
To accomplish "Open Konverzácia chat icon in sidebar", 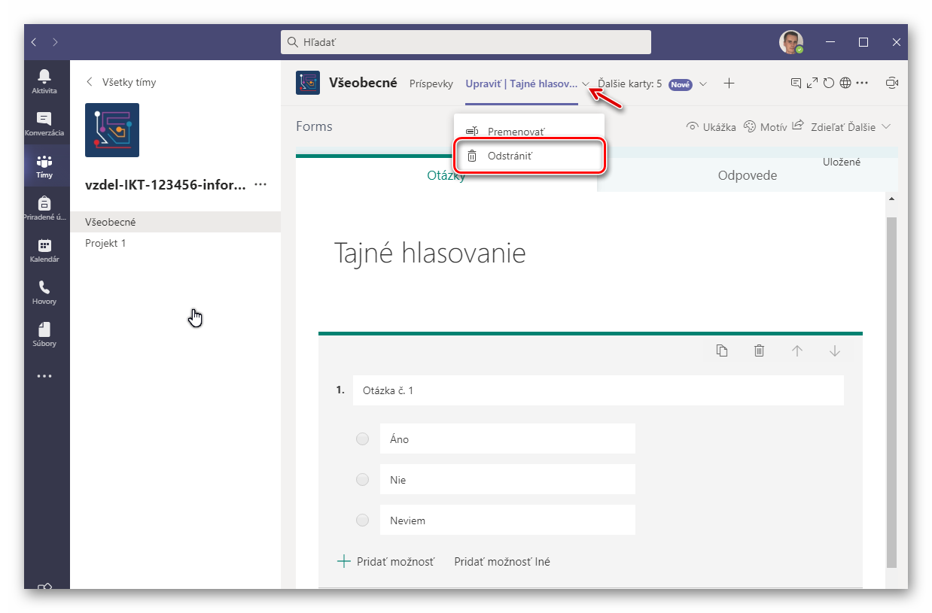I will [44, 123].
